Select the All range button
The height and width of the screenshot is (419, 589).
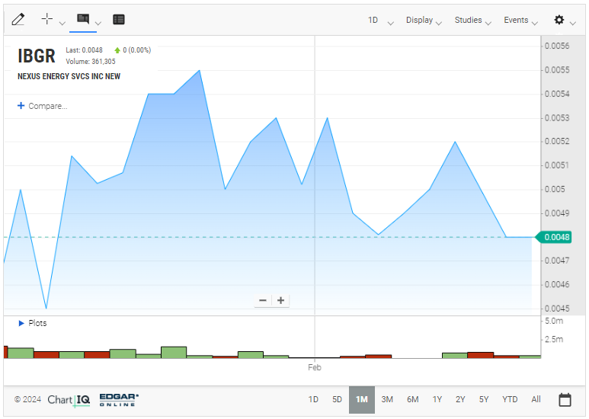coord(536,399)
